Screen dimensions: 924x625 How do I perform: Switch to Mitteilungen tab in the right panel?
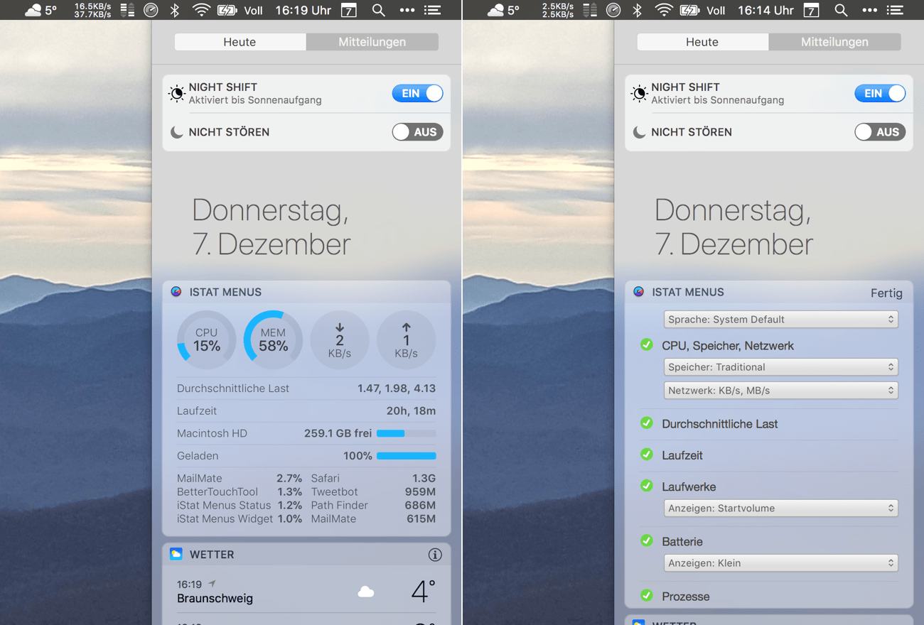click(x=835, y=42)
